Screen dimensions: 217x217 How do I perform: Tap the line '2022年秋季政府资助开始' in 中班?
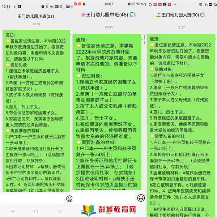tap(103, 52)
